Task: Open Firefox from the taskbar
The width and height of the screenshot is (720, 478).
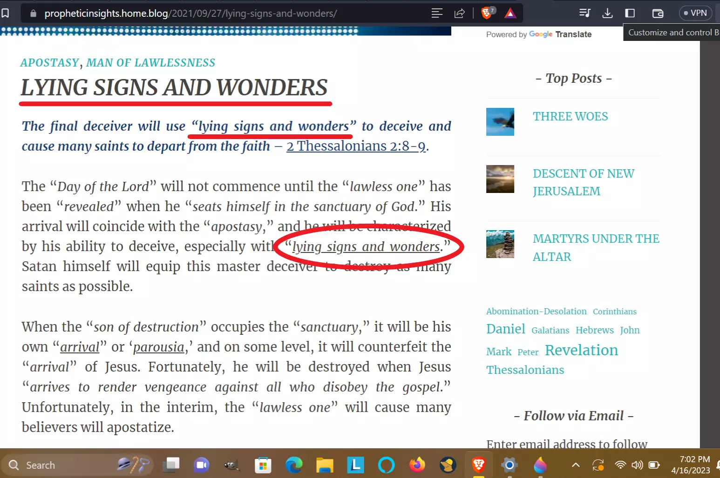Action: click(x=417, y=465)
